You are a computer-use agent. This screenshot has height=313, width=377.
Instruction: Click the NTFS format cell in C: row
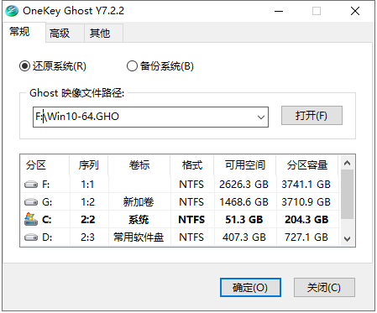(x=191, y=220)
